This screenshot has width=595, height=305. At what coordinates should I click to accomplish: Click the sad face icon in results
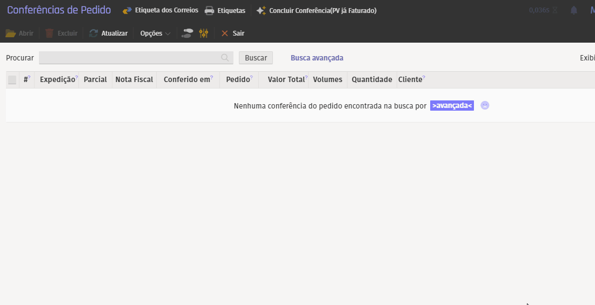point(485,106)
